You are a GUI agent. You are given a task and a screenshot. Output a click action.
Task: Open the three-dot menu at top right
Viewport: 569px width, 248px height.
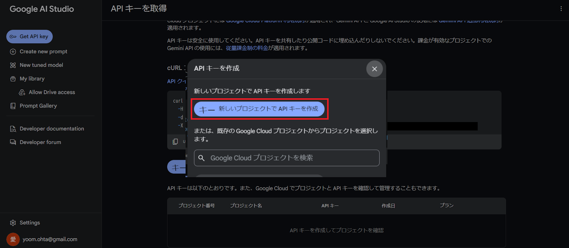pyautogui.click(x=561, y=9)
